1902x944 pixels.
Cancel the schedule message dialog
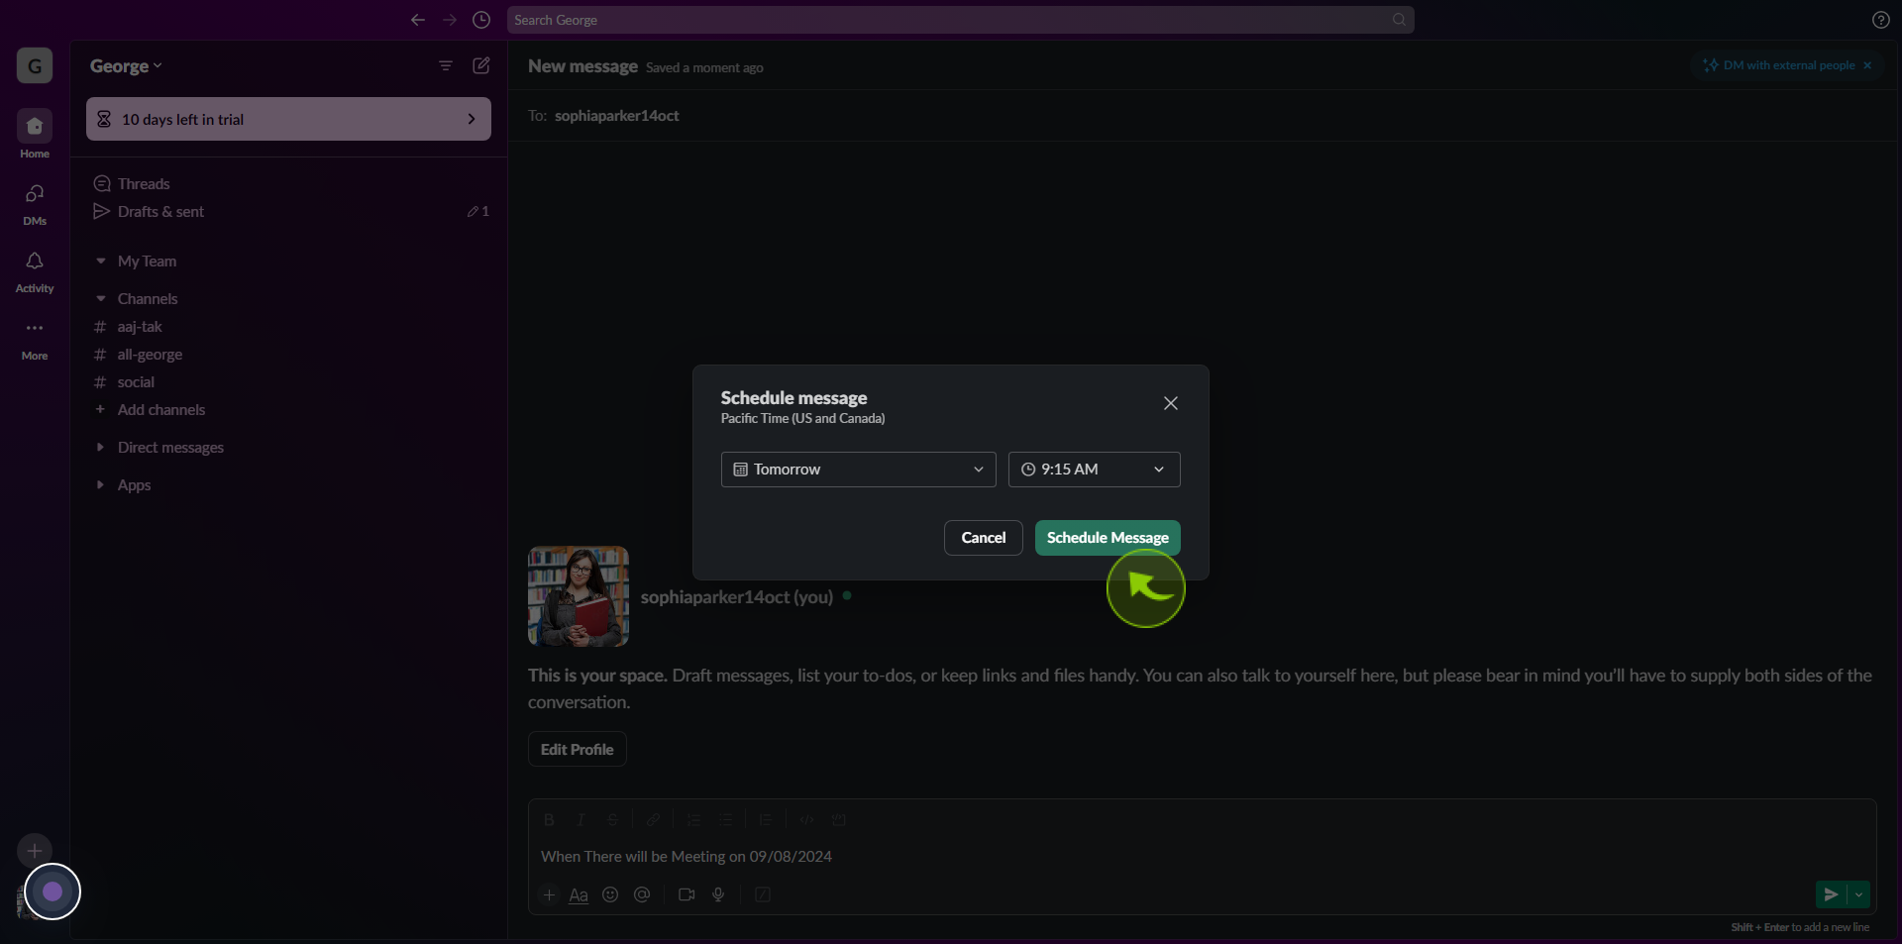pyautogui.click(x=983, y=538)
